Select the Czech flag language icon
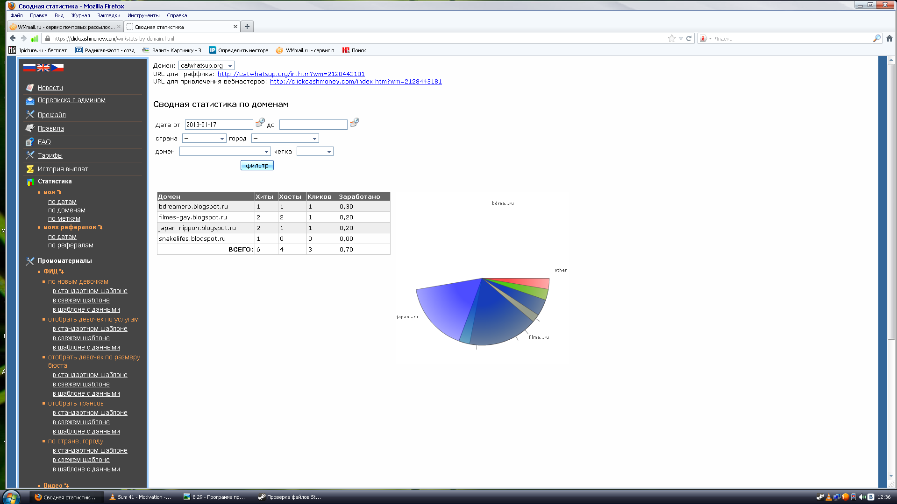The height and width of the screenshot is (504, 897). 57,68
